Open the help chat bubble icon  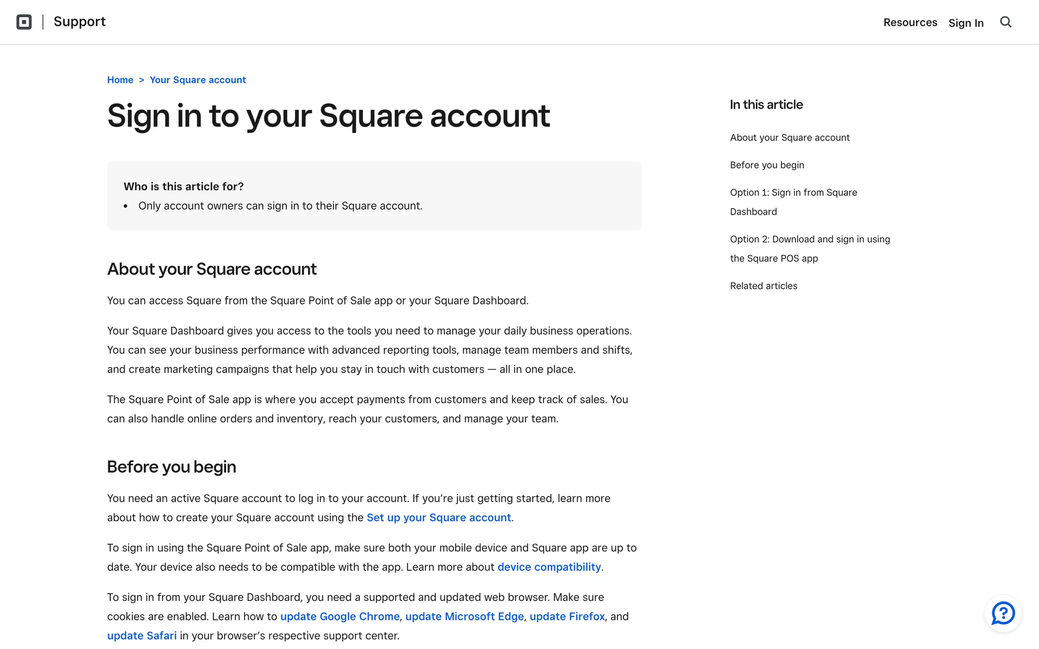(x=1003, y=613)
